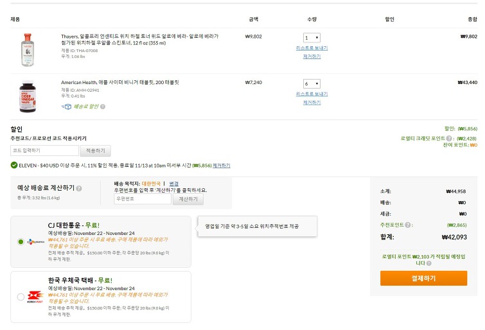Click the shipping box icon under American Health
Screen dimensions: 485x330
click(x=67, y=107)
